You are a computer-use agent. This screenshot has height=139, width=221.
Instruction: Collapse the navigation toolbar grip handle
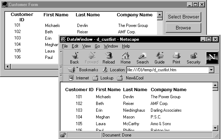61,58
